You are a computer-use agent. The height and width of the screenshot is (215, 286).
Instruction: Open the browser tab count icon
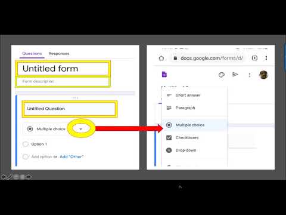click(254, 58)
